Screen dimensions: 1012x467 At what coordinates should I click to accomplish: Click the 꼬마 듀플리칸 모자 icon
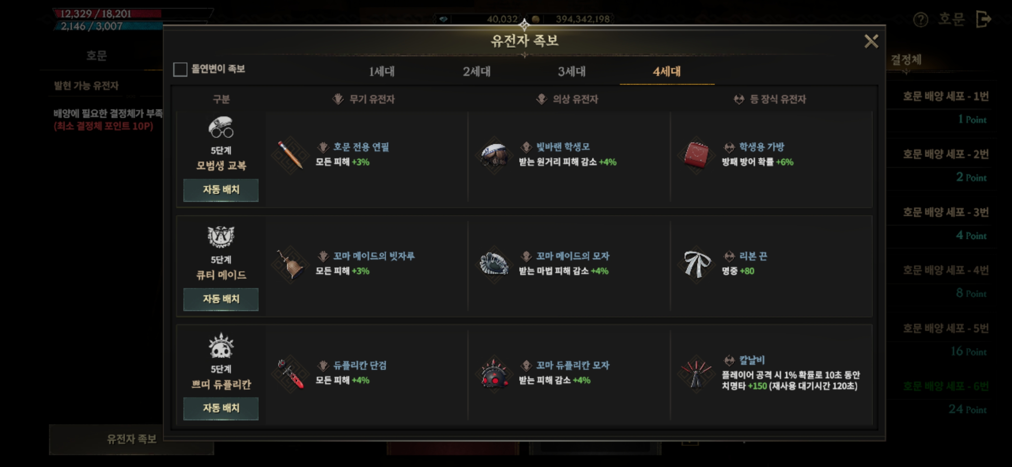tap(494, 374)
